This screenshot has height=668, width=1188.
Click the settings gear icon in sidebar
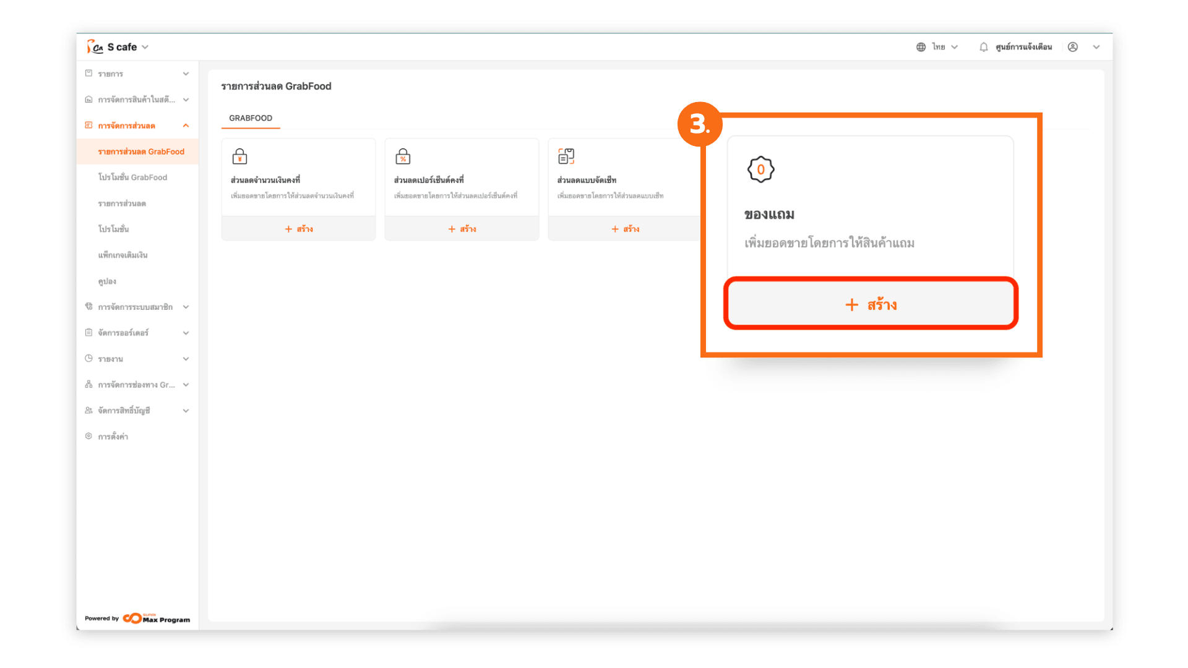point(88,436)
